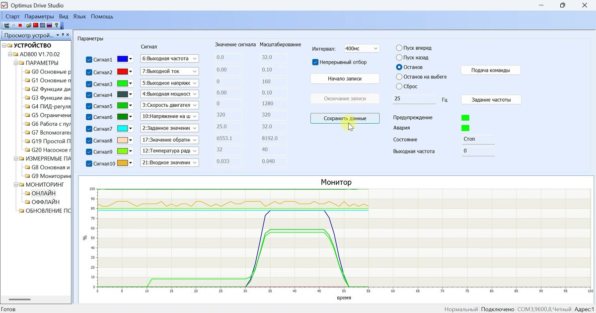Click the question mark help icon
The image size is (596, 313).
click(x=57, y=25)
